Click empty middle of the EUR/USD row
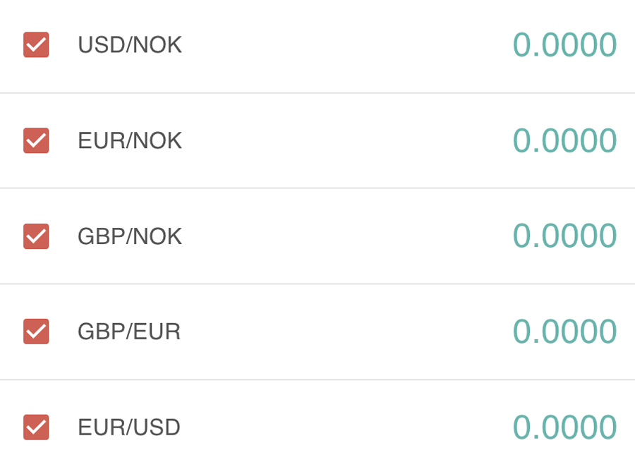 [x=346, y=427]
